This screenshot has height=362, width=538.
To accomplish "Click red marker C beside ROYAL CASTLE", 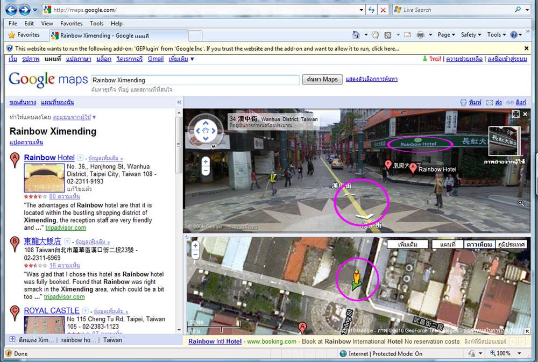I will (x=15, y=313).
